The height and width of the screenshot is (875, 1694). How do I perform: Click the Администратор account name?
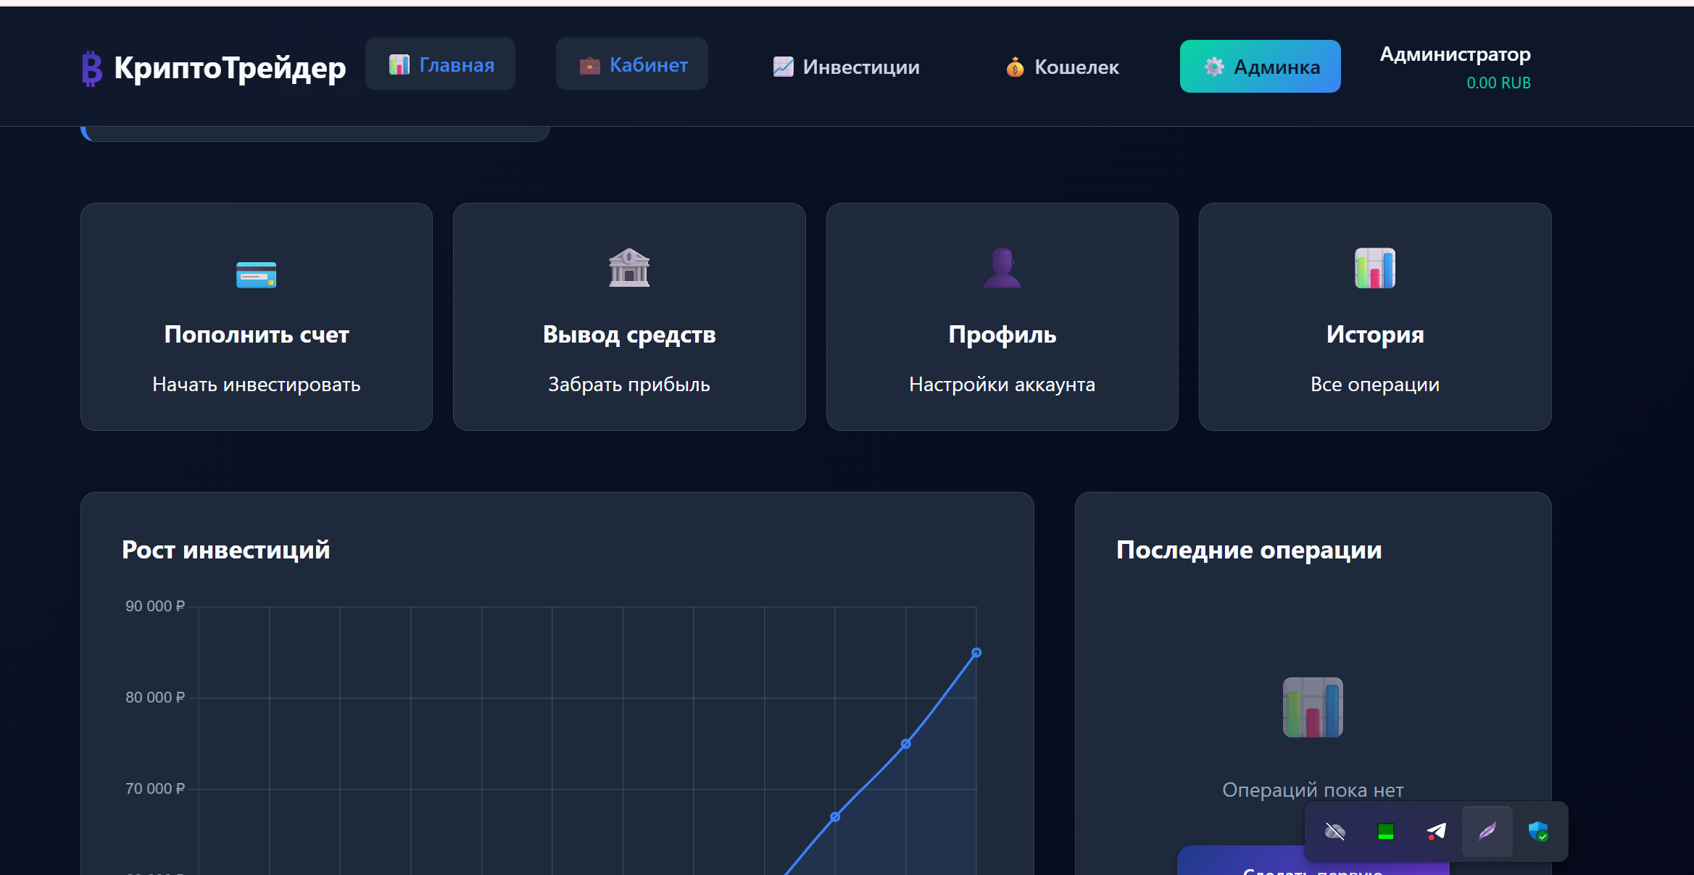[1455, 54]
